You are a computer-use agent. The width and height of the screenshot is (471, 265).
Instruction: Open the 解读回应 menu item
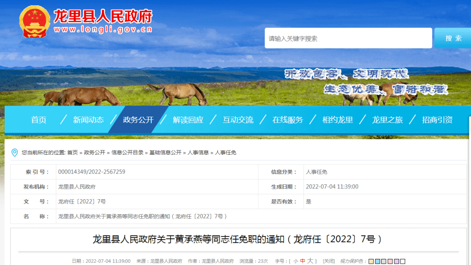click(x=188, y=120)
